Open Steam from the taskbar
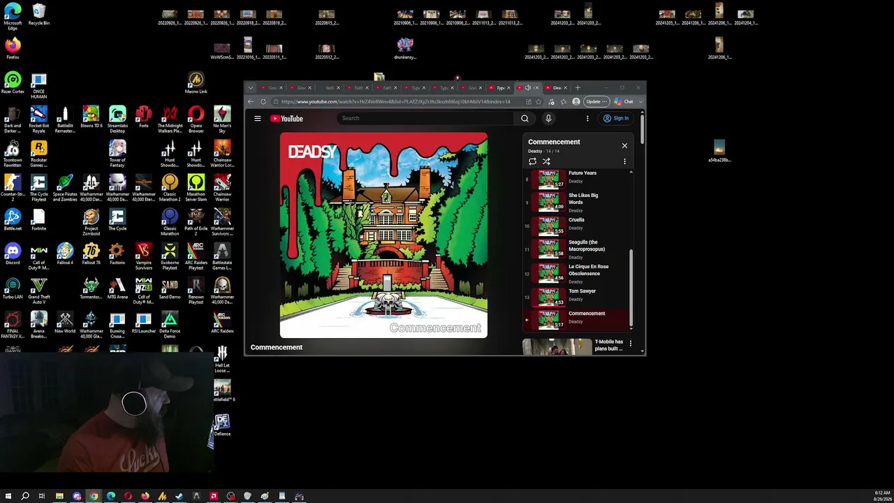 179,496
